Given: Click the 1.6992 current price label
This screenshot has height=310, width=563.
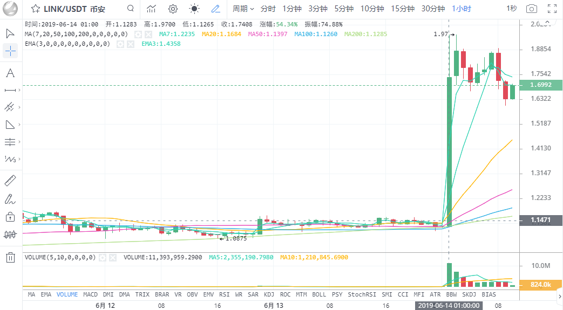Looking at the screenshot, I should tap(541, 85).
